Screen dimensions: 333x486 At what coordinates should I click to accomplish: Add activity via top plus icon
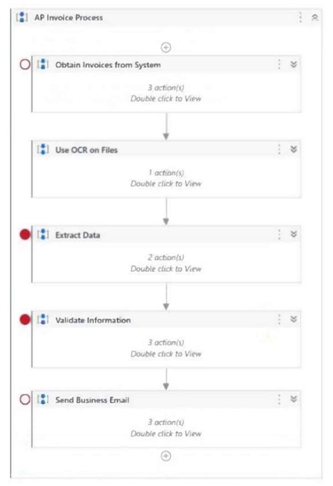tap(166, 47)
